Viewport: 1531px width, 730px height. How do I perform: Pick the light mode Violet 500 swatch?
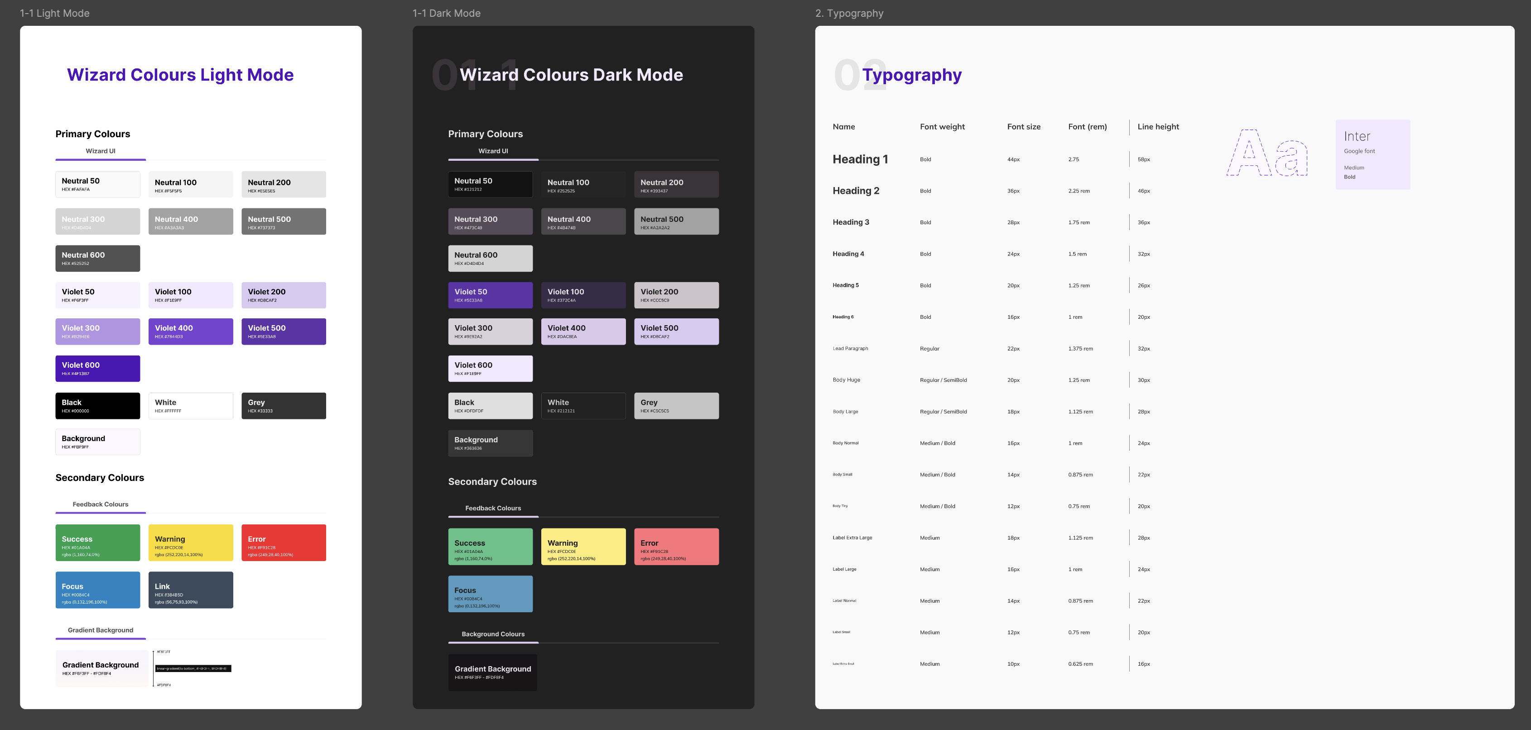click(x=284, y=331)
